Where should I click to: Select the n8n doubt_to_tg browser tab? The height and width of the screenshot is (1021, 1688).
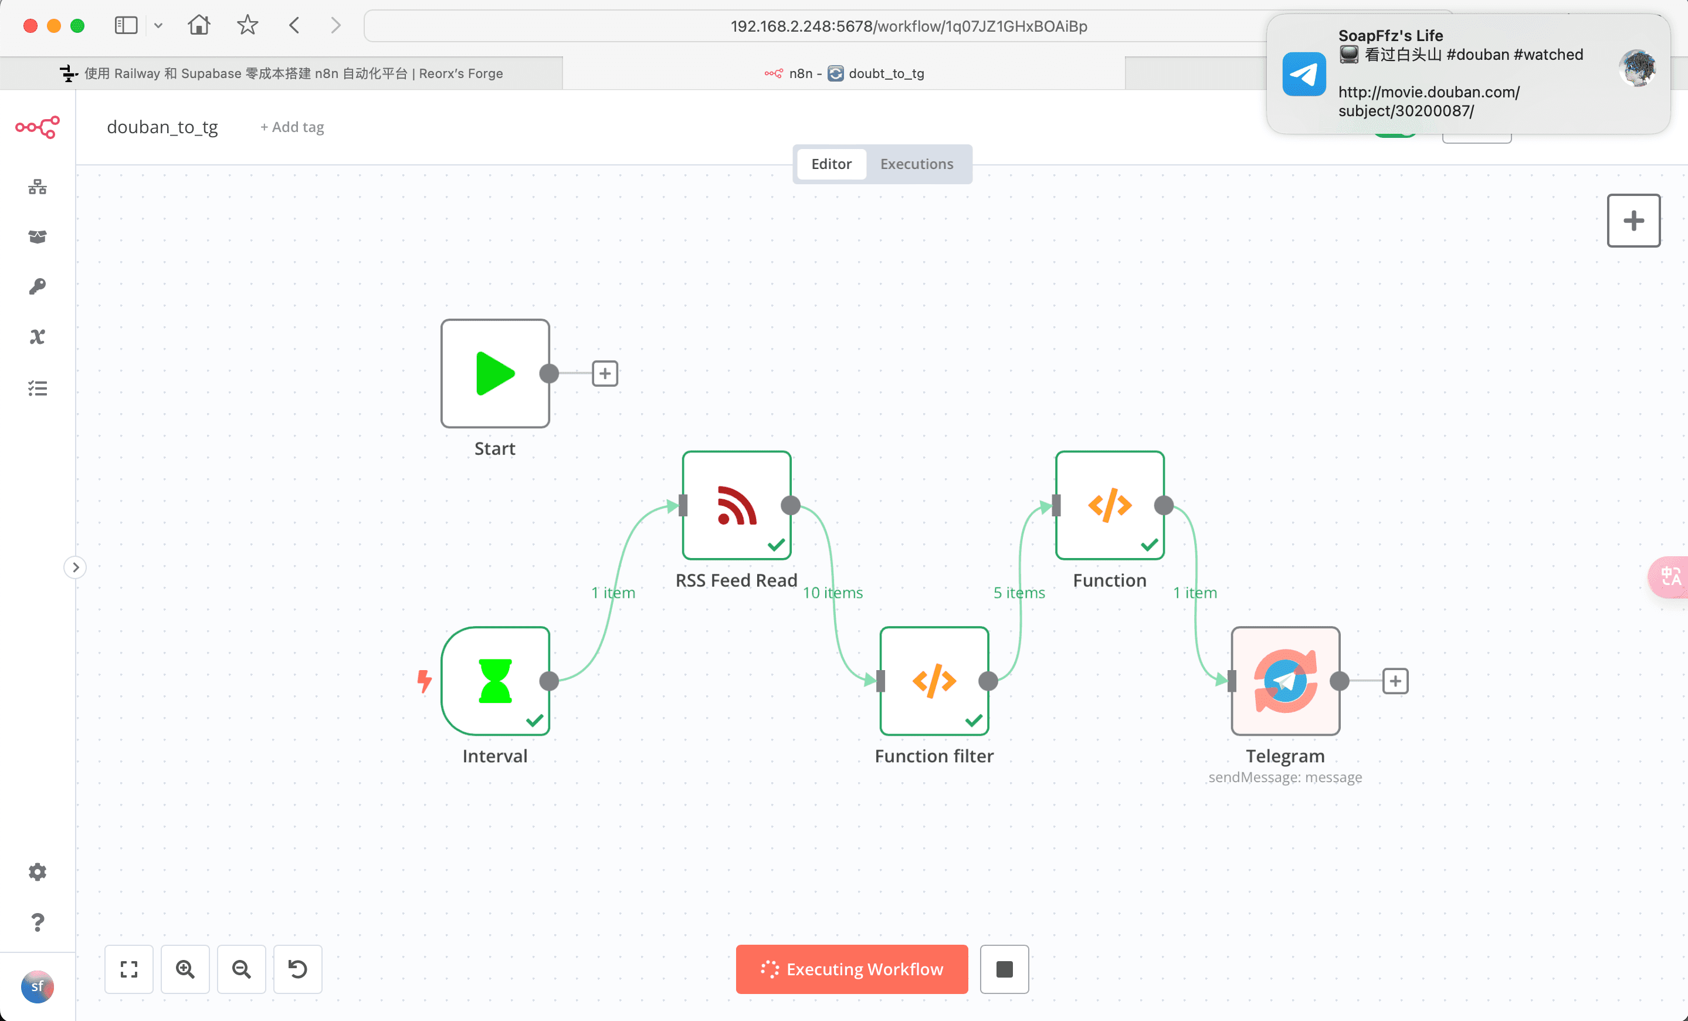click(x=844, y=73)
